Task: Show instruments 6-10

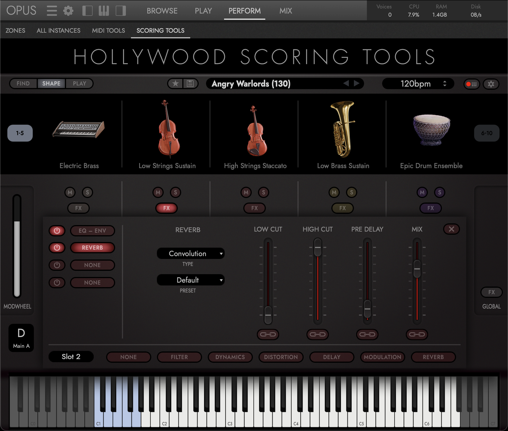Action: [487, 133]
